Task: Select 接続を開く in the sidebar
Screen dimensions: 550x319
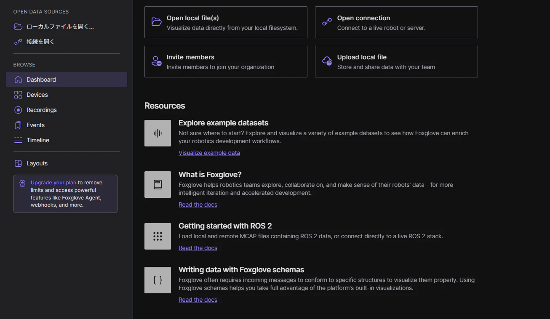Action: tap(67, 42)
